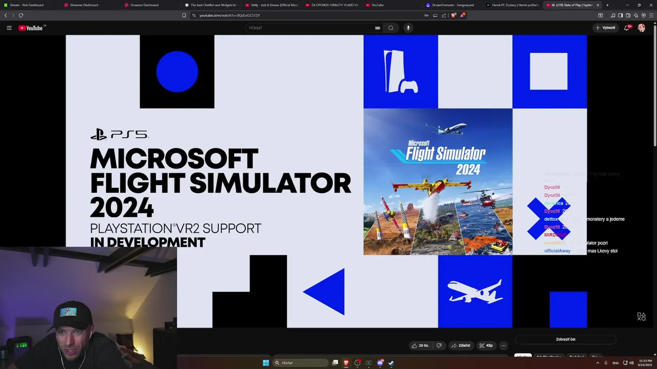
Task: Open the clock showing 11:13 PM
Action: click(645, 363)
